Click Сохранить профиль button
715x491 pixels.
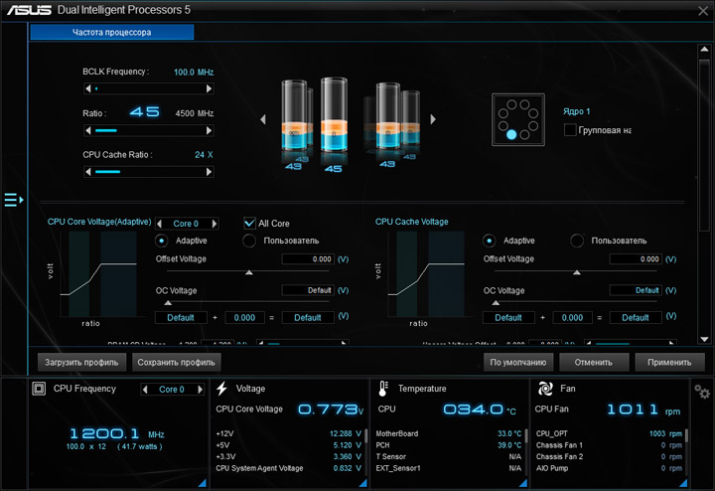[177, 363]
